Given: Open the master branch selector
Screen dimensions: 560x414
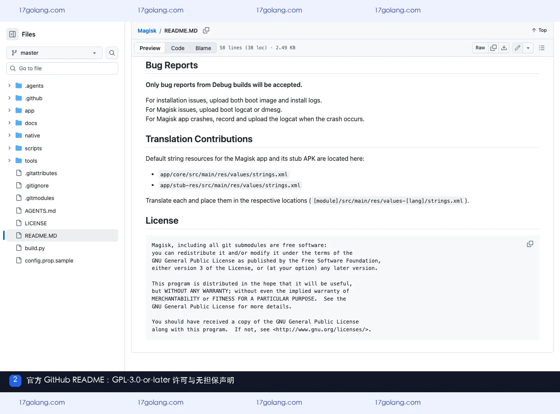Looking at the screenshot, I should tap(54, 53).
